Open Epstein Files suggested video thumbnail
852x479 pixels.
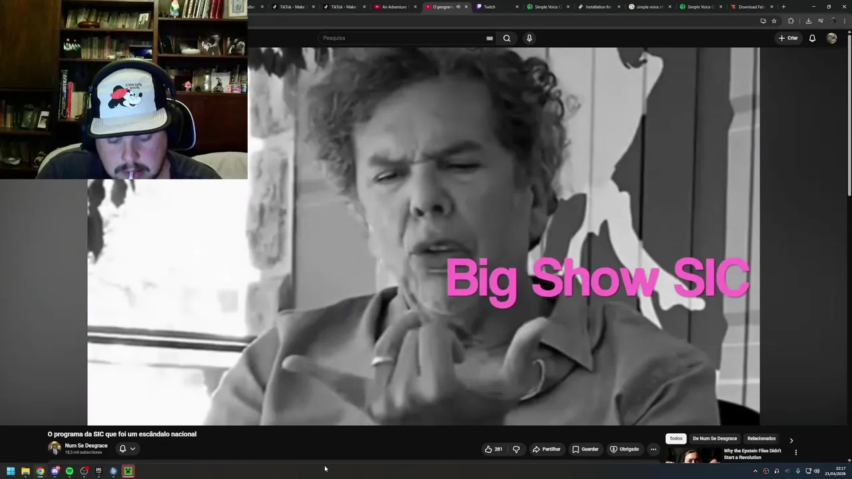(x=692, y=455)
